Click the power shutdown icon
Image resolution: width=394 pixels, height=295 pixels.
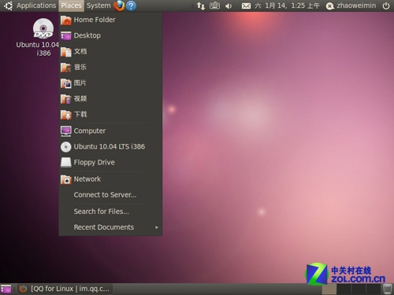click(386, 6)
